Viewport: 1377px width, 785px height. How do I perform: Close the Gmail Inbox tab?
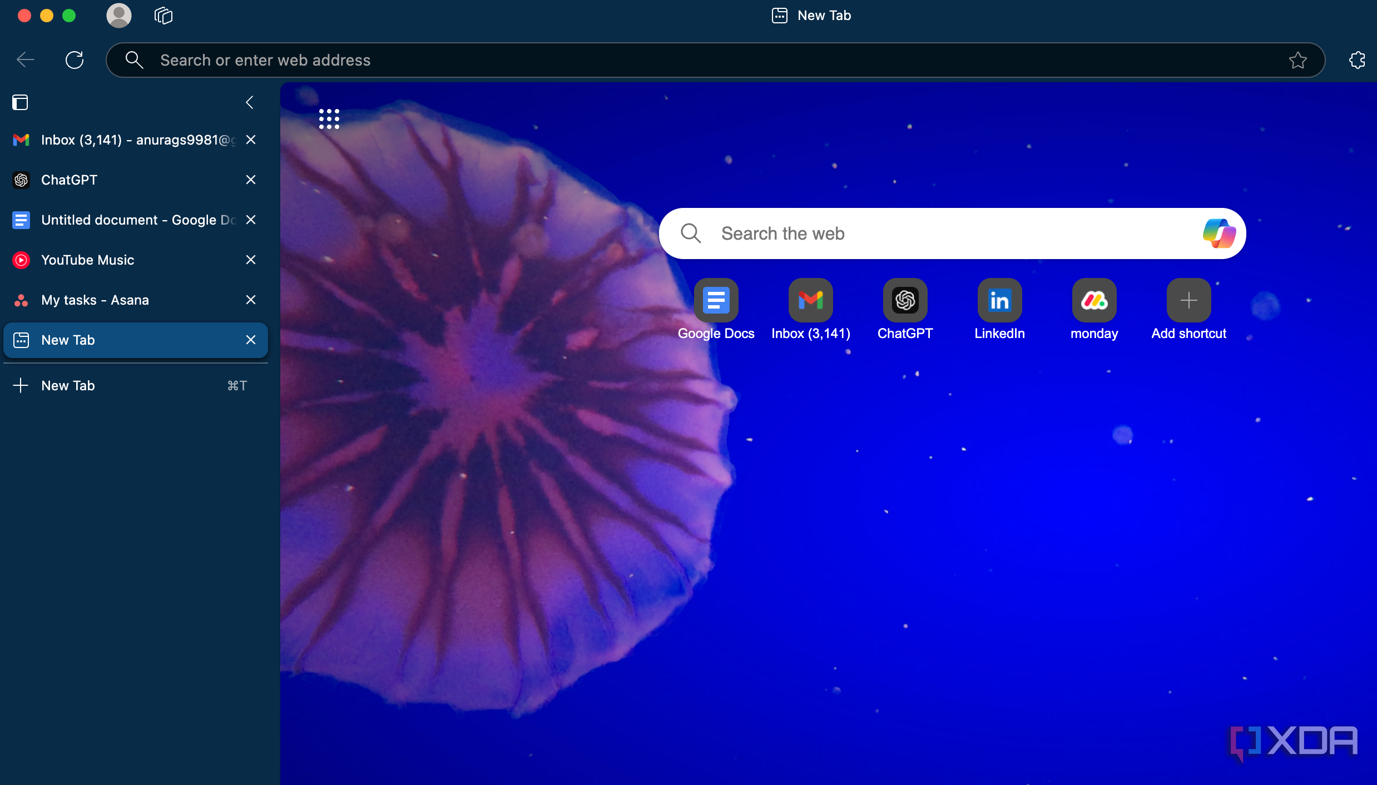click(251, 140)
